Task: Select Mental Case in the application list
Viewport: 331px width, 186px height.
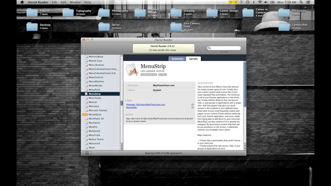Action: click(x=100, y=61)
